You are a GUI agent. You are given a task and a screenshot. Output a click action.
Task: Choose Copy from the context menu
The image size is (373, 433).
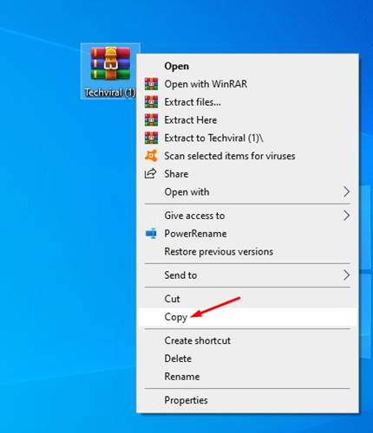[248, 317]
